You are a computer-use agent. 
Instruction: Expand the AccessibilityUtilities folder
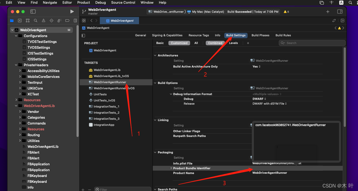20,71
